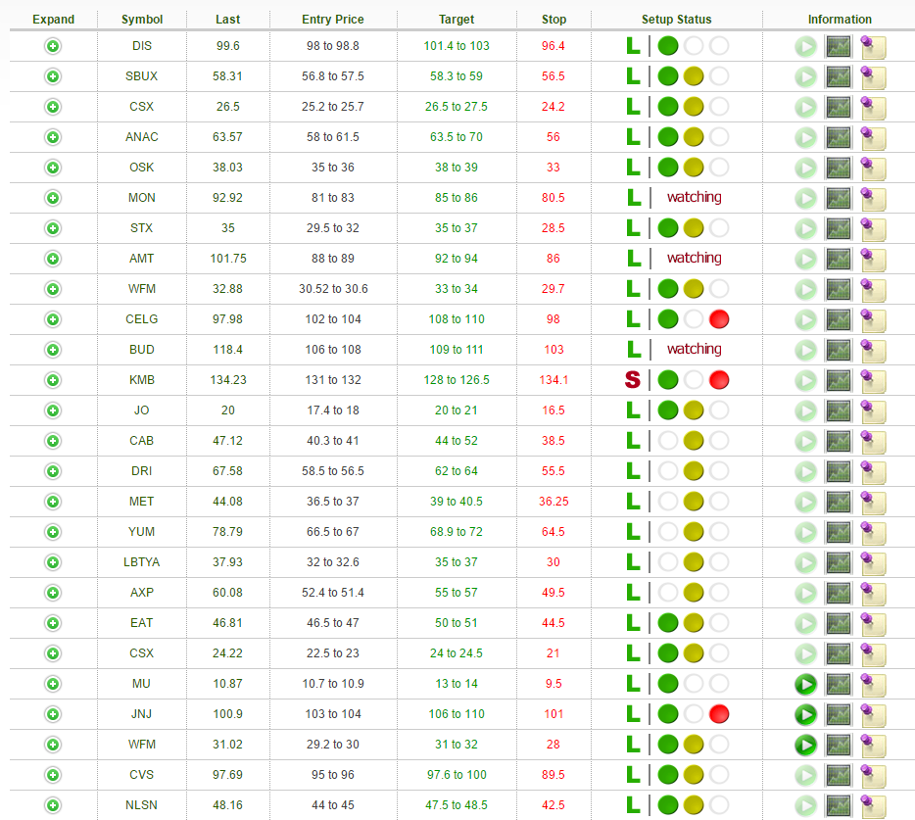Expand the CVS row

(53, 775)
